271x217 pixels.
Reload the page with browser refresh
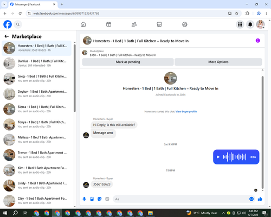(x=20, y=14)
